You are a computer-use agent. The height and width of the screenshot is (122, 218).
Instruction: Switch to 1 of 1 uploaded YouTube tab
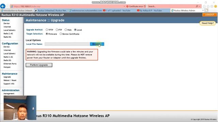pos(119,11)
